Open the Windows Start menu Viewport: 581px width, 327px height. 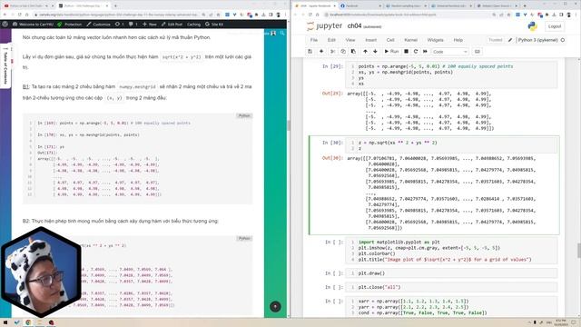pos(5,322)
